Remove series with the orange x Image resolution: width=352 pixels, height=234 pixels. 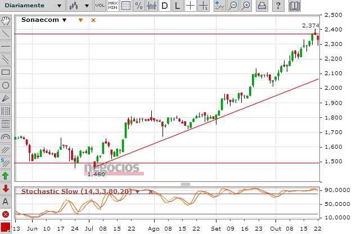93,20
